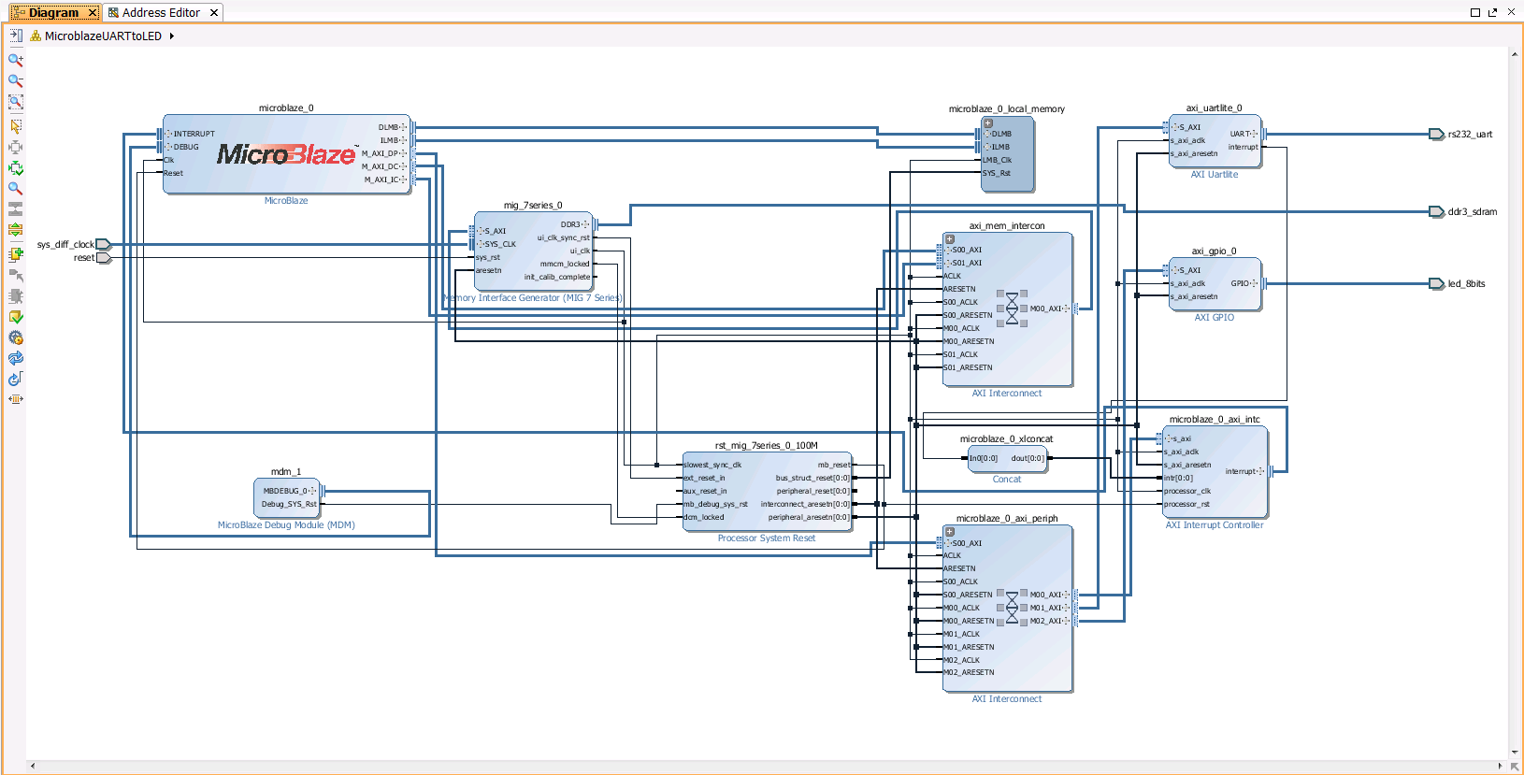Click the 'Processor System Reset' block label
The height and width of the screenshot is (775, 1524).
(x=767, y=538)
